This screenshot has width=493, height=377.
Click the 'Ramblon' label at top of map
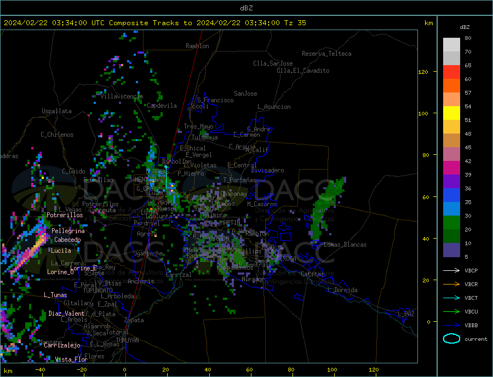coord(197,46)
